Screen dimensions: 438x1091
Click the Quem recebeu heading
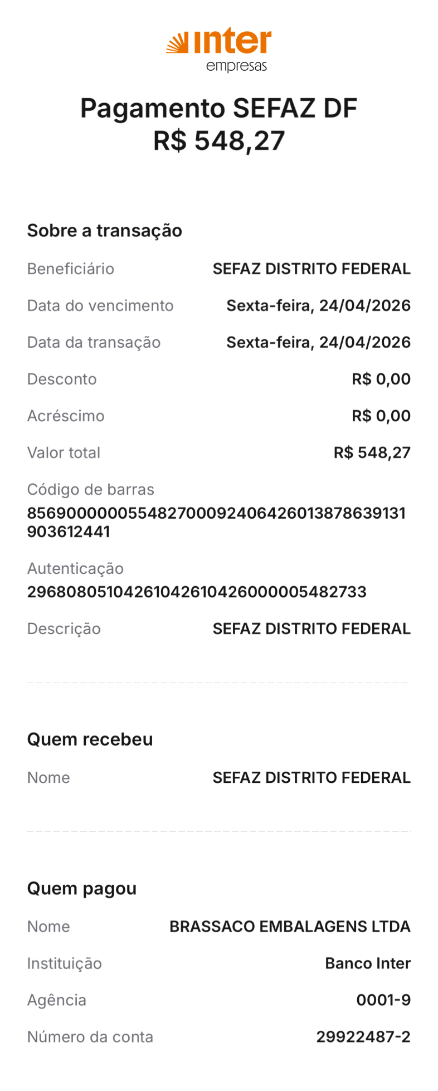point(90,739)
